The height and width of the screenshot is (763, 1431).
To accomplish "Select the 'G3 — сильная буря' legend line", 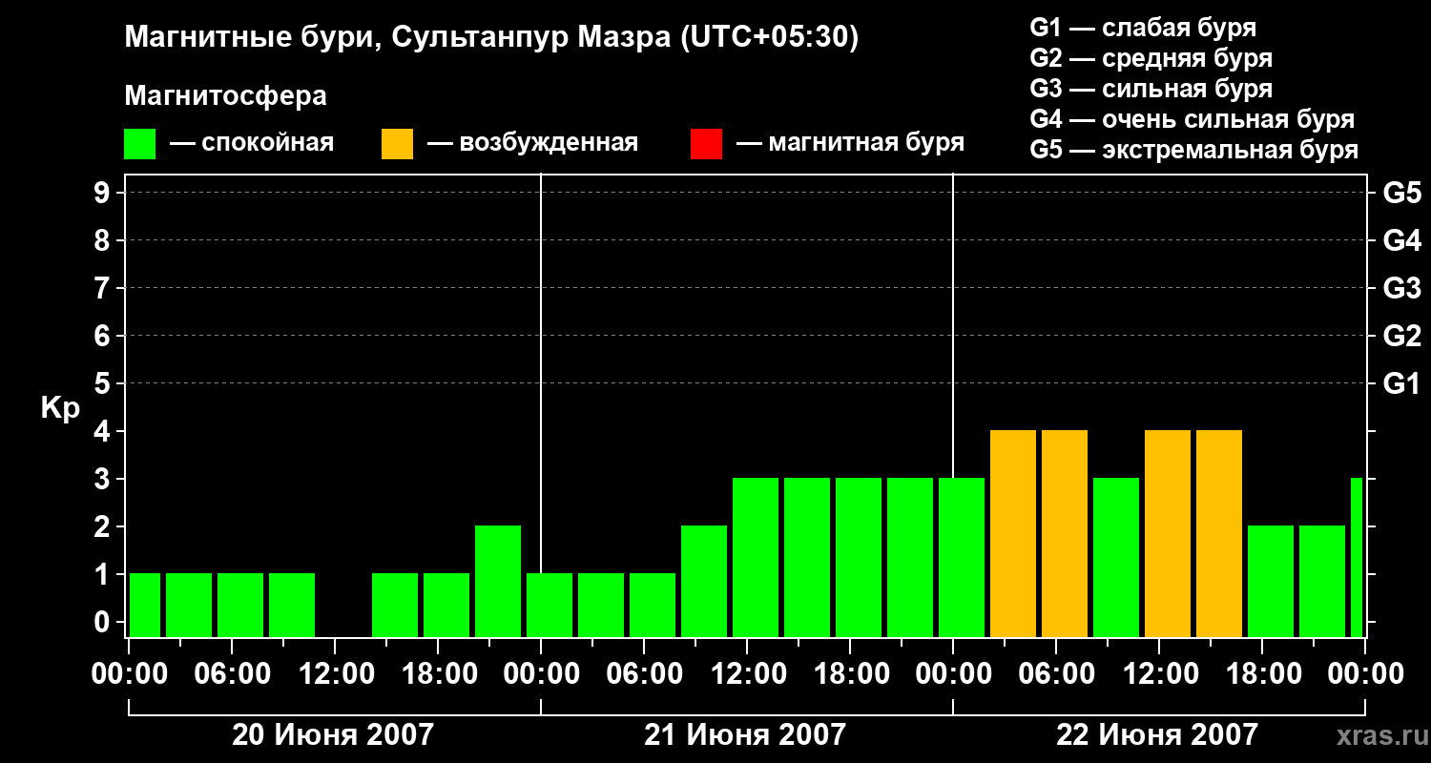I will [x=1151, y=89].
